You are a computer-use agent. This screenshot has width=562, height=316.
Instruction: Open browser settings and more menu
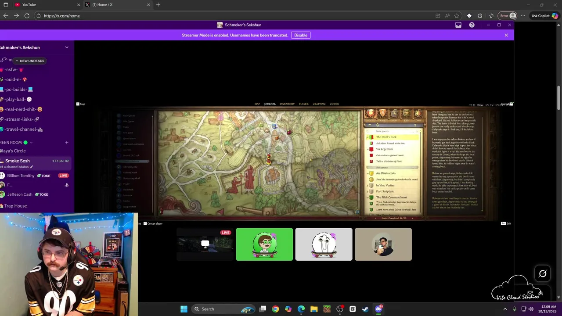click(523, 16)
